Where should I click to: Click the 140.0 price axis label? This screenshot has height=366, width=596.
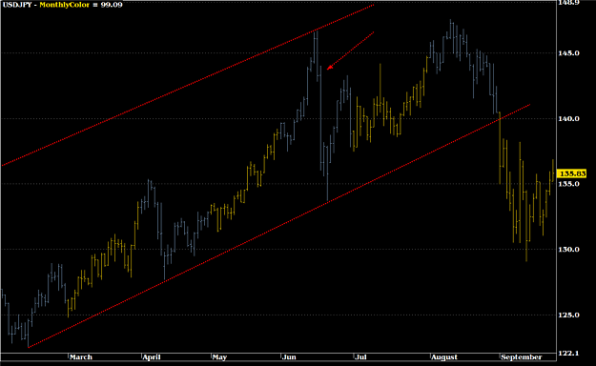[x=568, y=119]
